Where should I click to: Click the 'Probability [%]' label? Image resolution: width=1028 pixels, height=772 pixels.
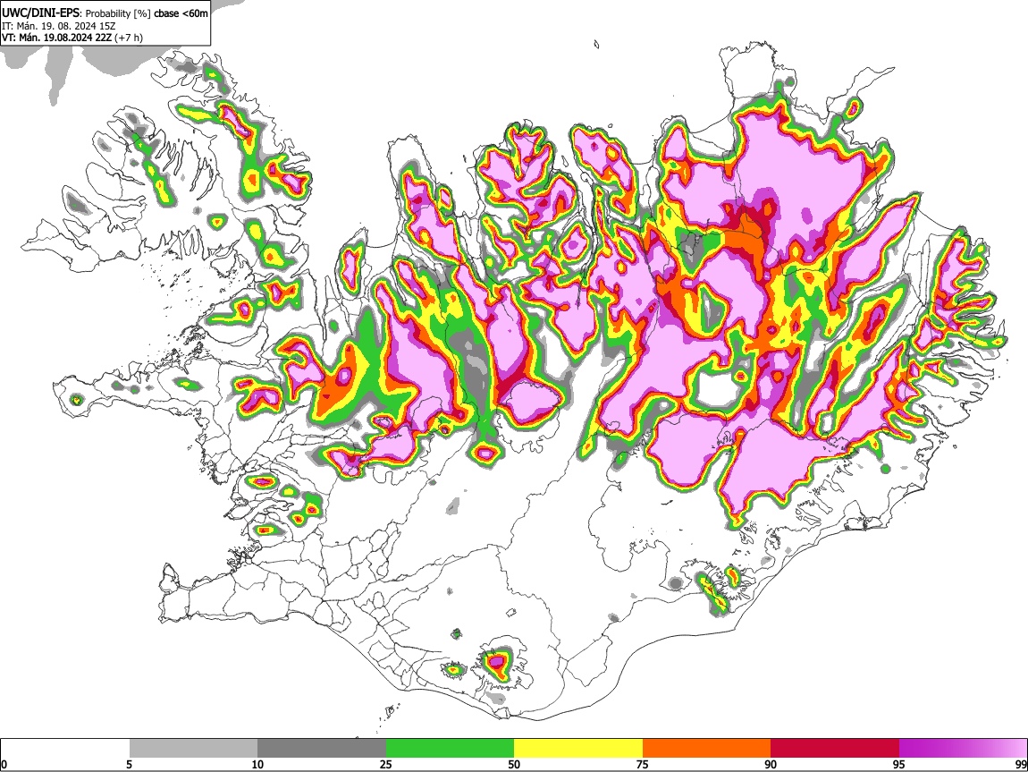click(x=118, y=13)
